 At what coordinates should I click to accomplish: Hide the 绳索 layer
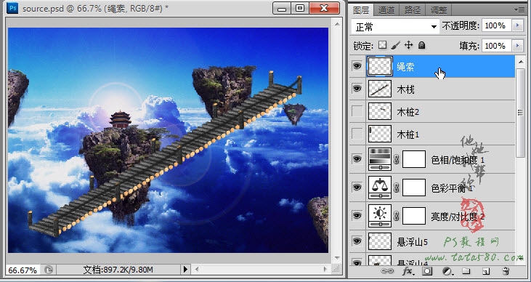(357, 66)
